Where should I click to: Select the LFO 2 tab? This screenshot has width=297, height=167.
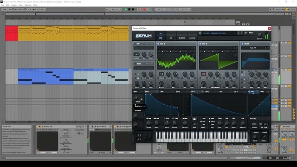[x=207, y=92]
